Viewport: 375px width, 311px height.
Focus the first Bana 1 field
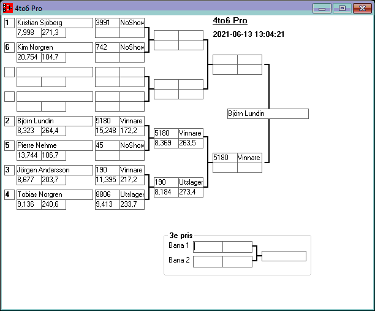[x=208, y=247]
